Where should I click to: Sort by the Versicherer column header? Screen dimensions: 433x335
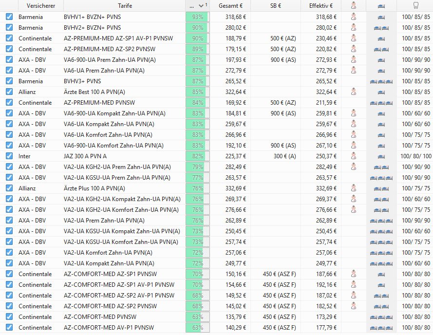41,6
